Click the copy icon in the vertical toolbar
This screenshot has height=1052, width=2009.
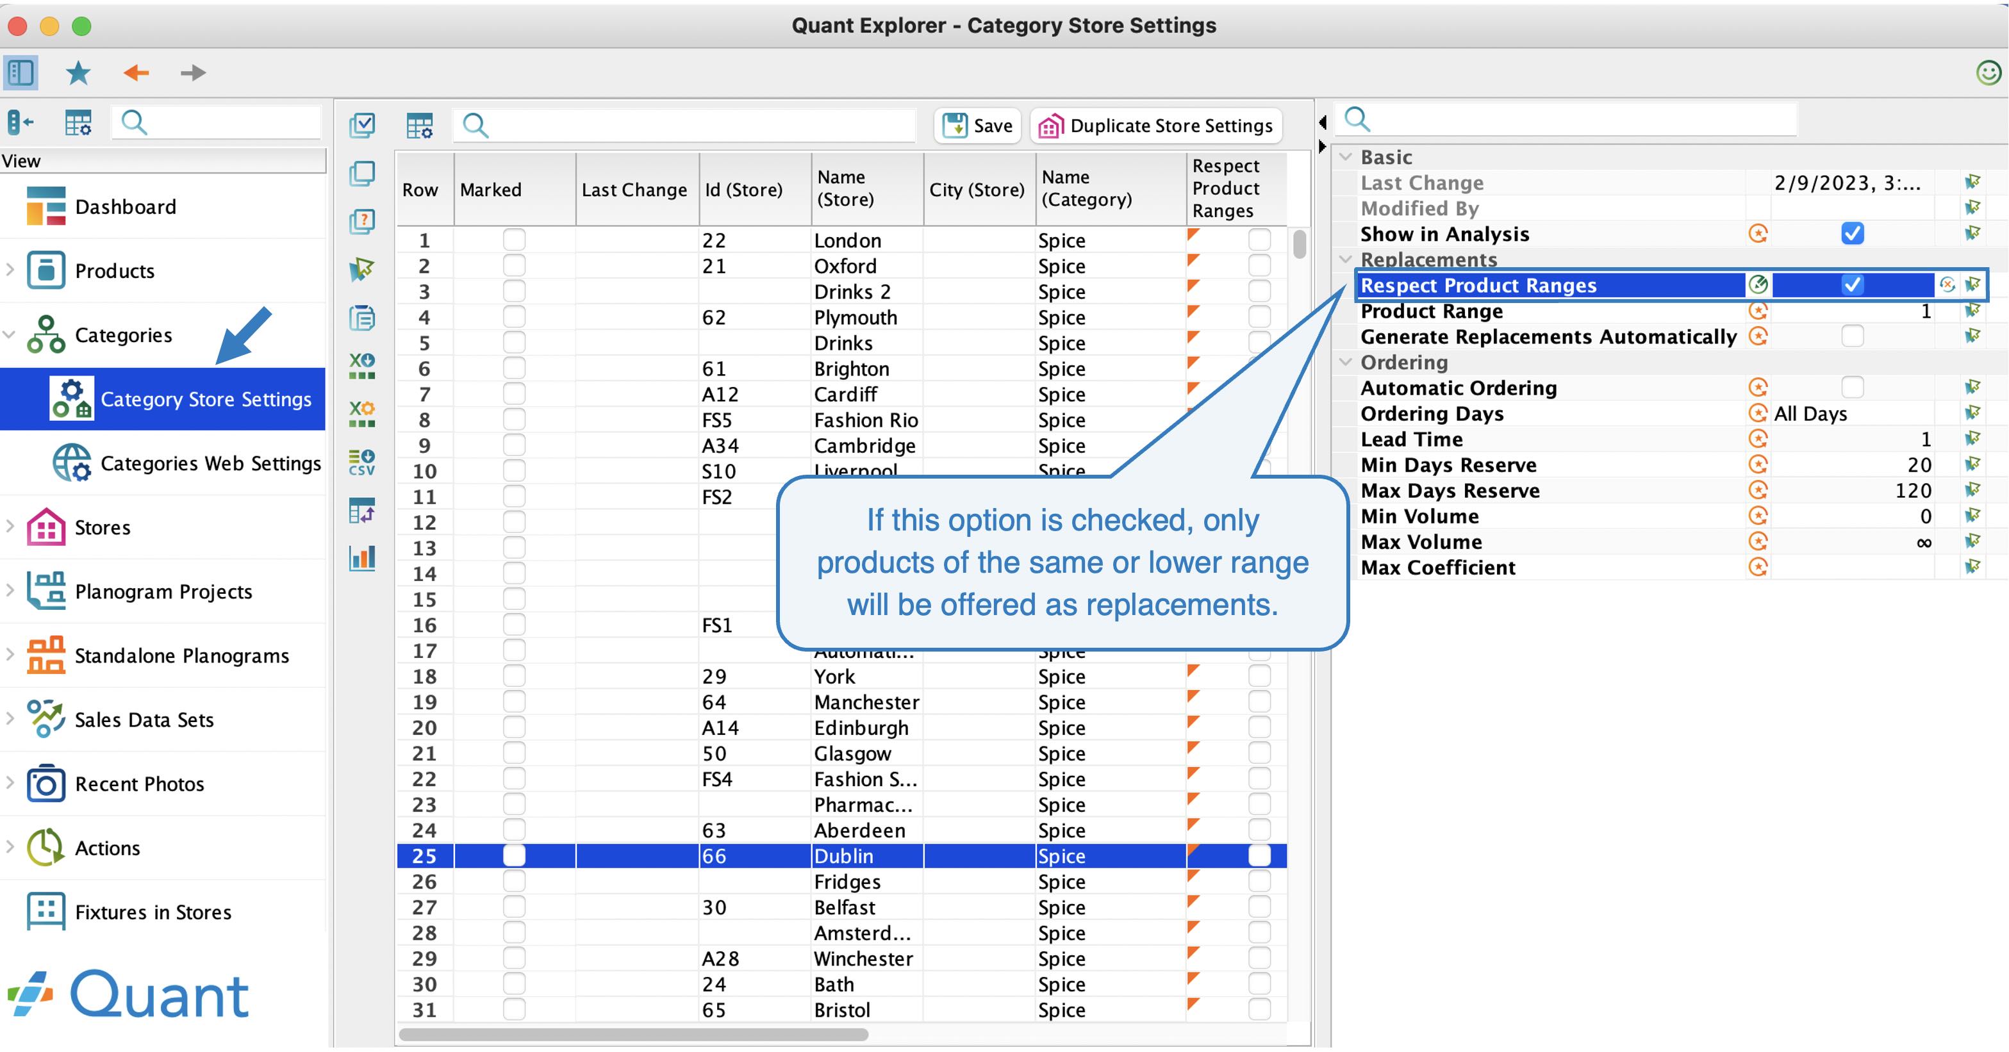[362, 173]
